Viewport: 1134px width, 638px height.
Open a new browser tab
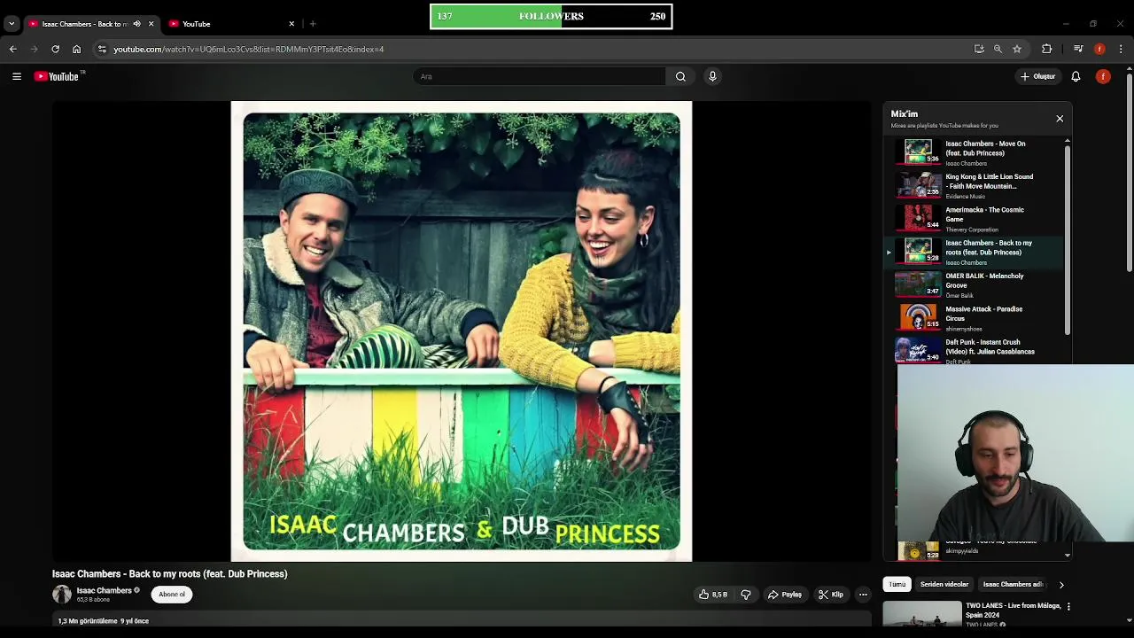313,24
